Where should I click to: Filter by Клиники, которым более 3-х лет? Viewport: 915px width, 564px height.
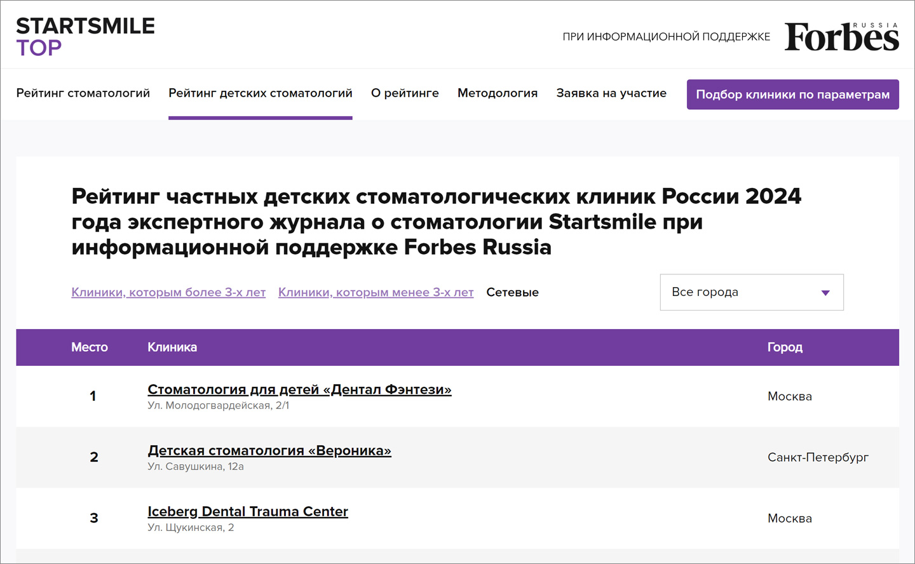[168, 292]
